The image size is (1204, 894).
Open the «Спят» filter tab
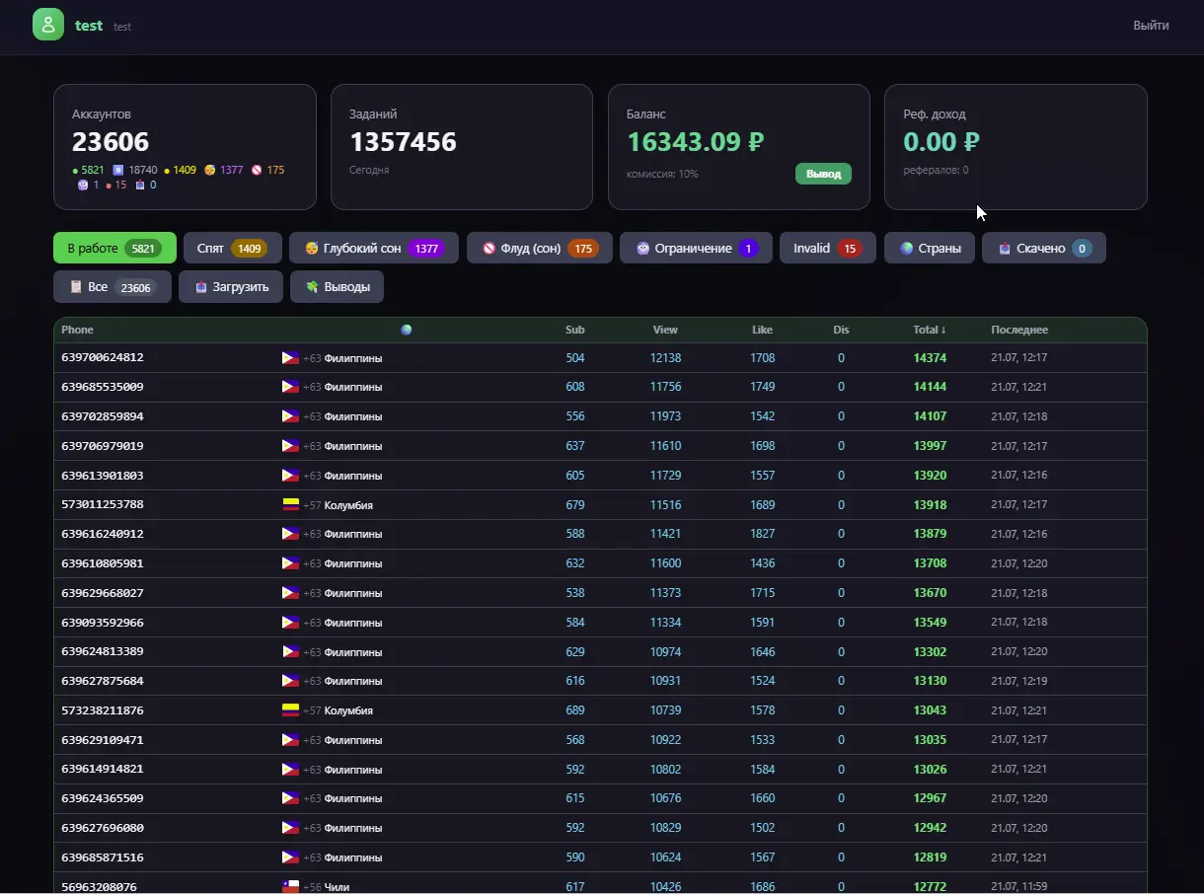tap(233, 248)
